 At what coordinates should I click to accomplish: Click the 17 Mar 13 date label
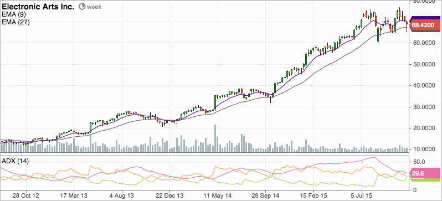click(x=74, y=196)
